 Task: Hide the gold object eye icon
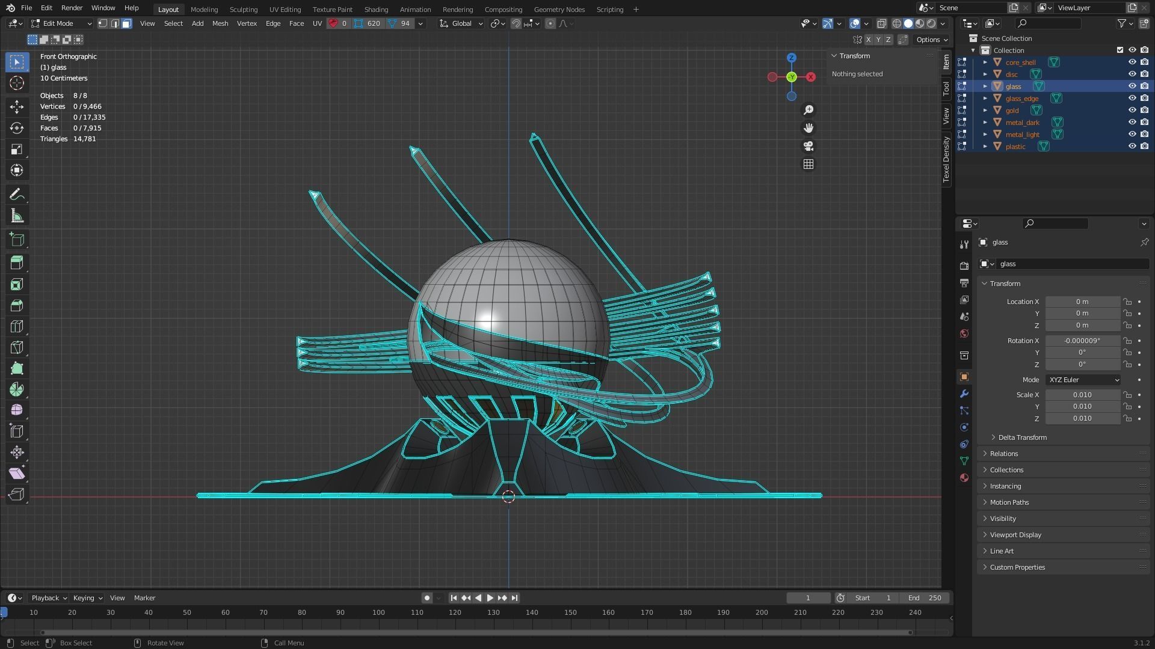coord(1132,111)
